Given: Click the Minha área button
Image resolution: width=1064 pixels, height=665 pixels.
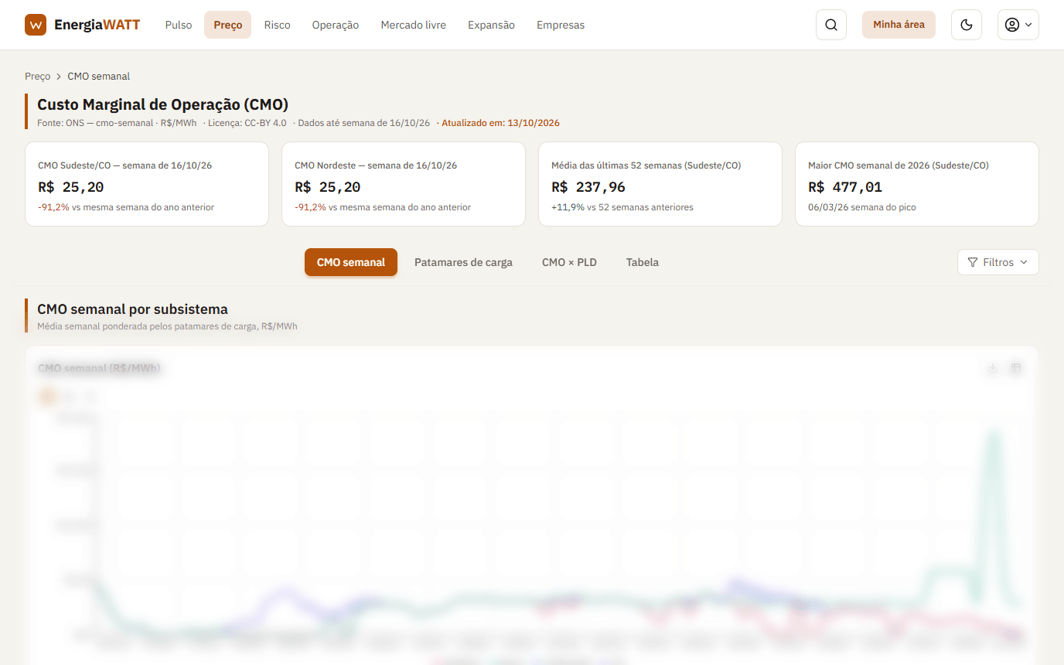Looking at the screenshot, I should pyautogui.click(x=899, y=25).
